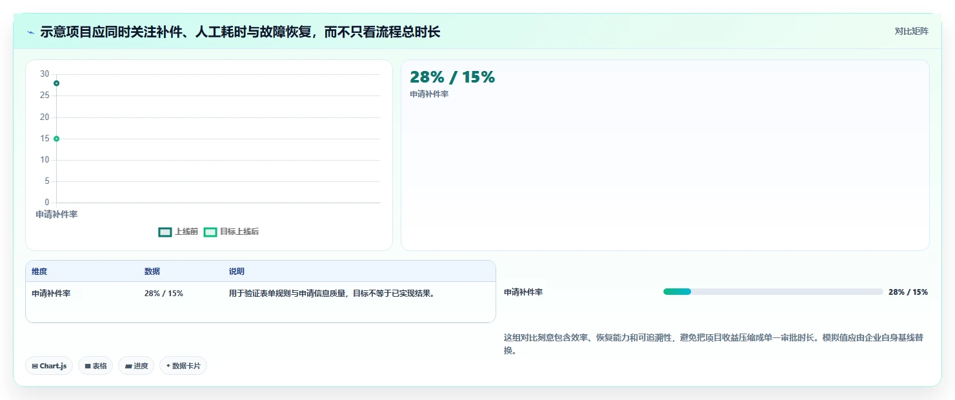Click the large 28% / 15% card value

point(452,77)
